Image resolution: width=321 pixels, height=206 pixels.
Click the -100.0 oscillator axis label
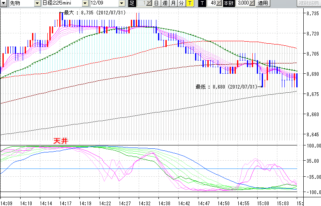point(314,192)
